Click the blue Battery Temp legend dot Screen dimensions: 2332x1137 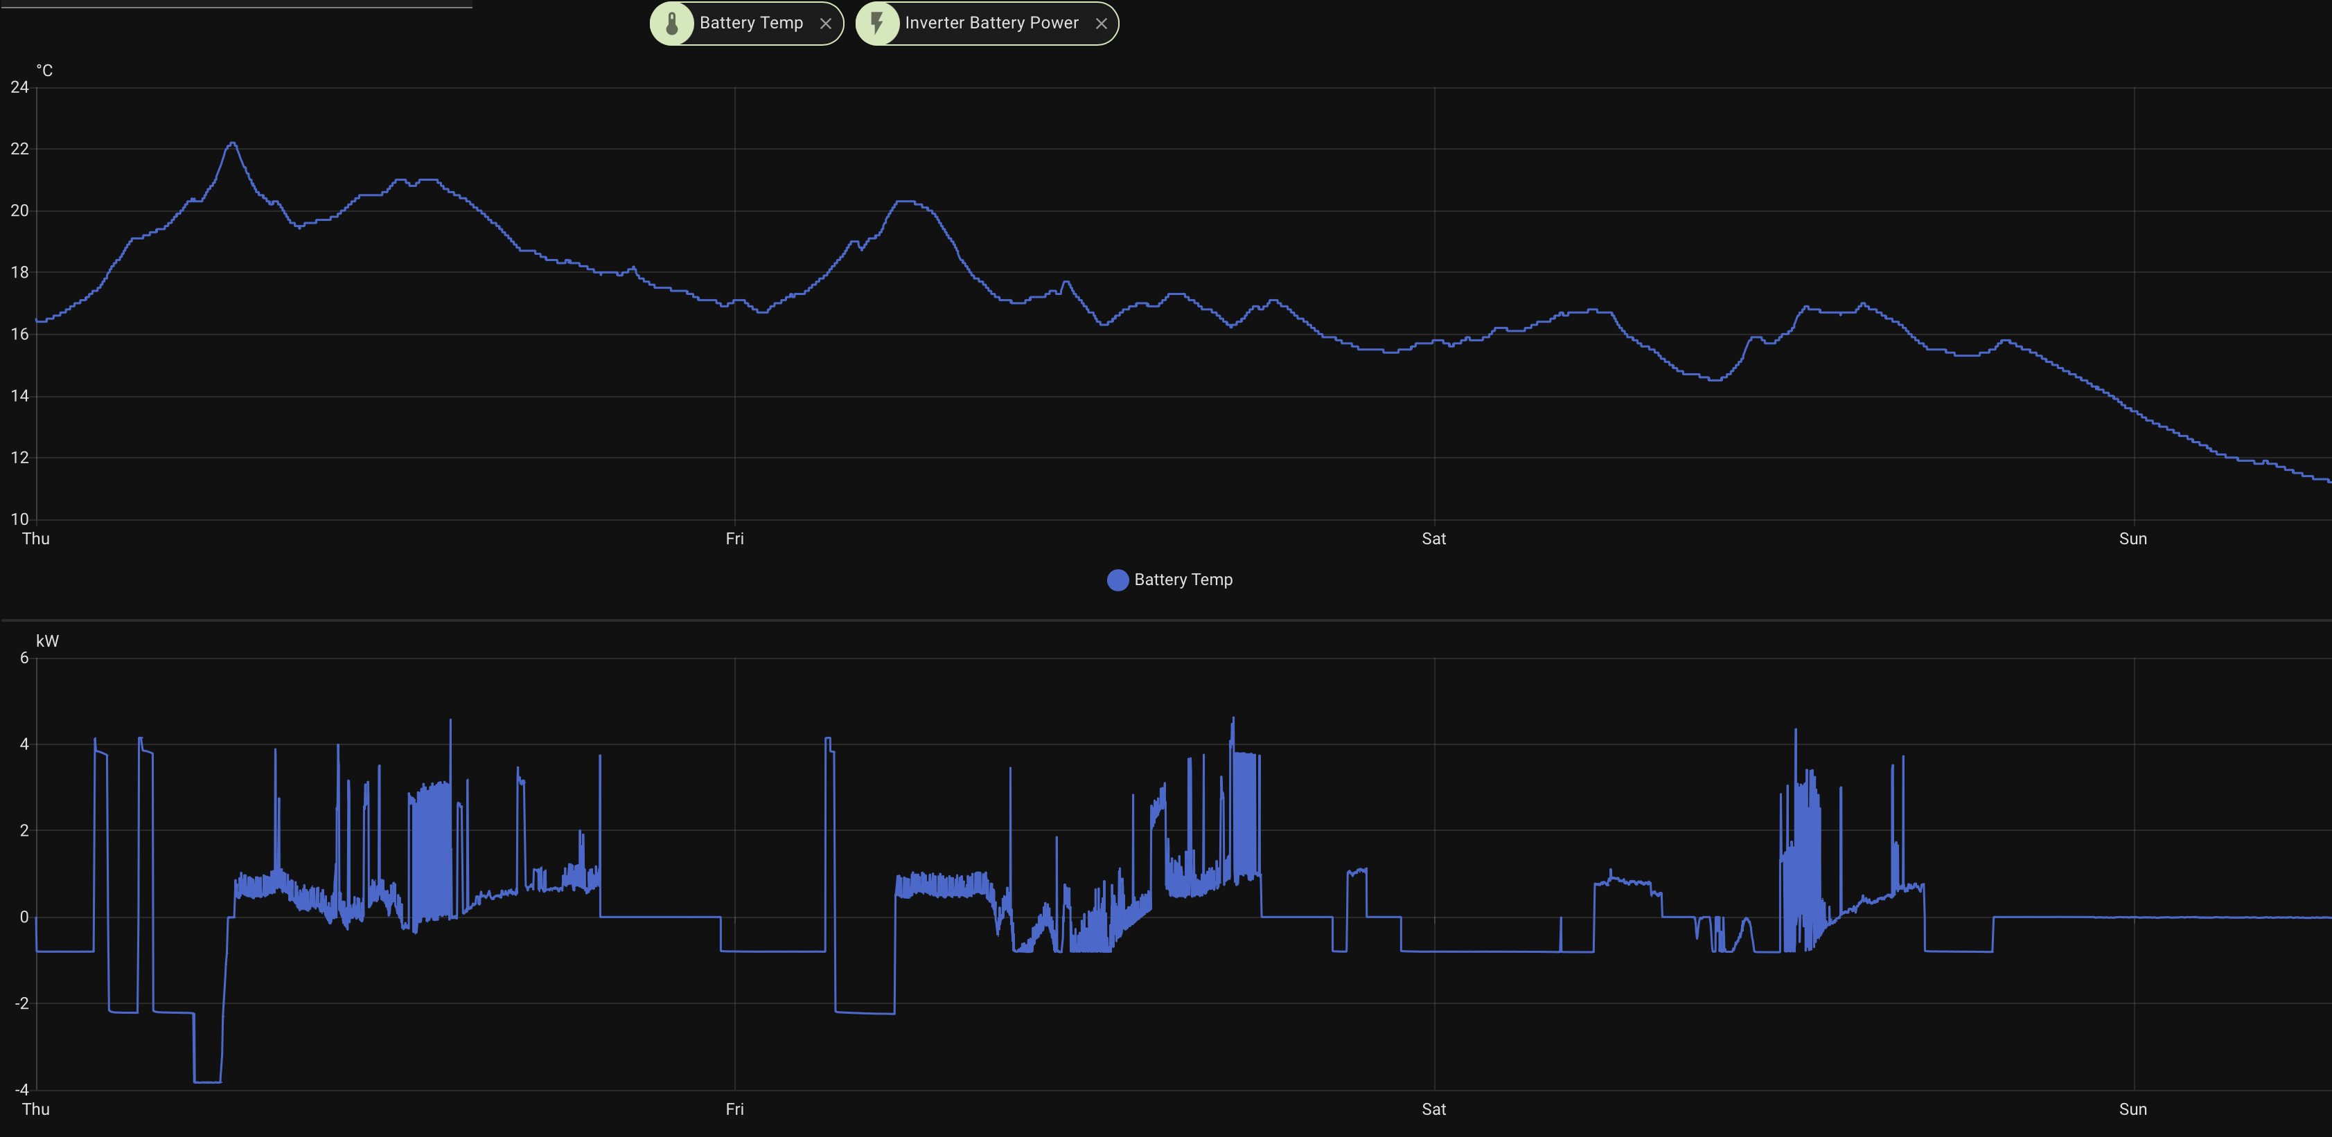tap(1117, 580)
